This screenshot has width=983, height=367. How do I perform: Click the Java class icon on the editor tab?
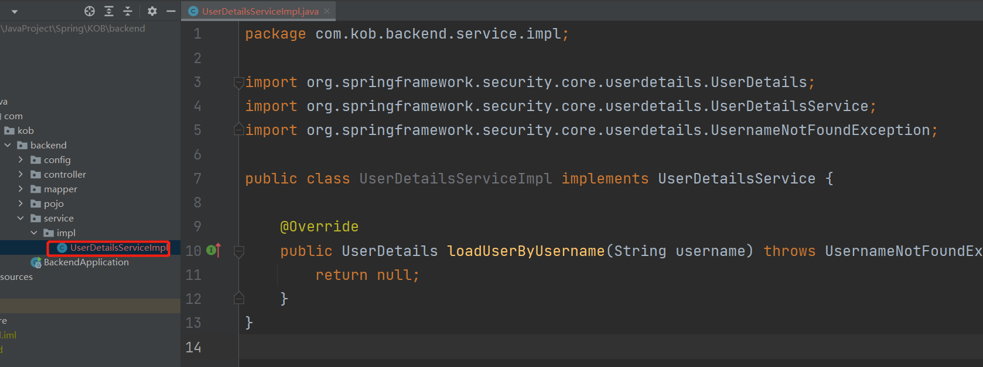[193, 11]
